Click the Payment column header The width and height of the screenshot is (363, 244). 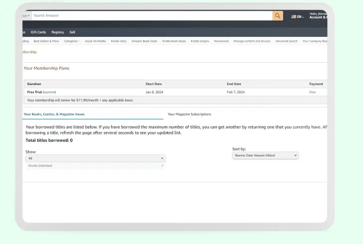coord(316,84)
